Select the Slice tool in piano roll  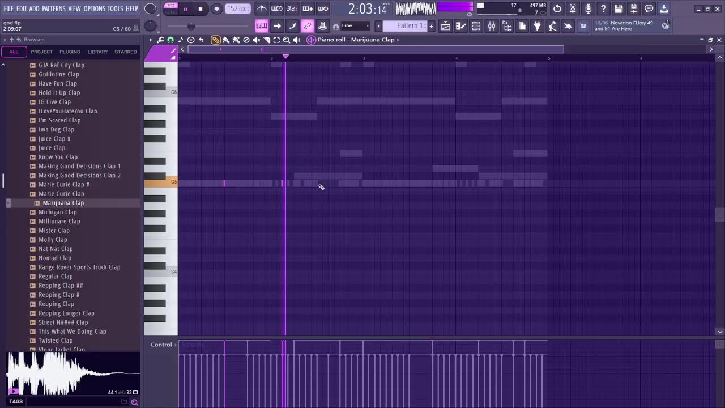pyautogui.click(x=267, y=40)
